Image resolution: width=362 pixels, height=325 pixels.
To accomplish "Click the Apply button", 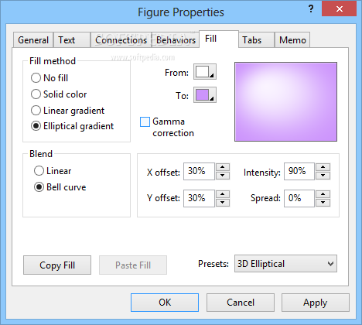I will click(x=316, y=303).
